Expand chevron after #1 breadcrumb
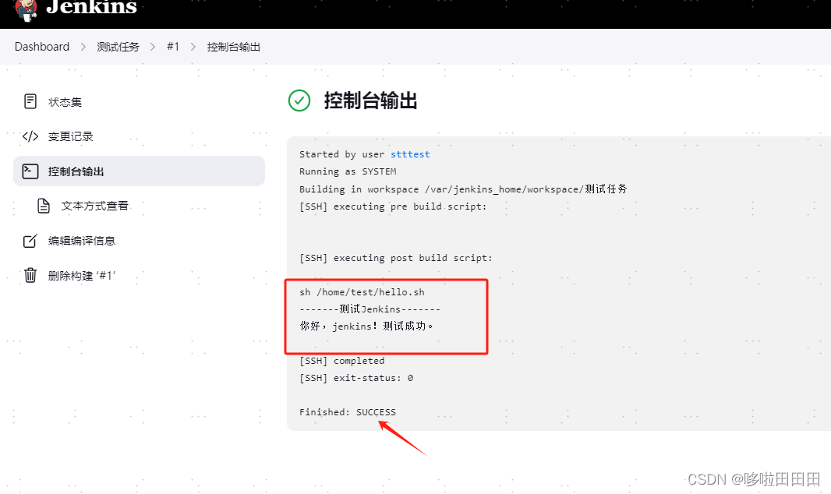The image size is (831, 494). point(193,47)
